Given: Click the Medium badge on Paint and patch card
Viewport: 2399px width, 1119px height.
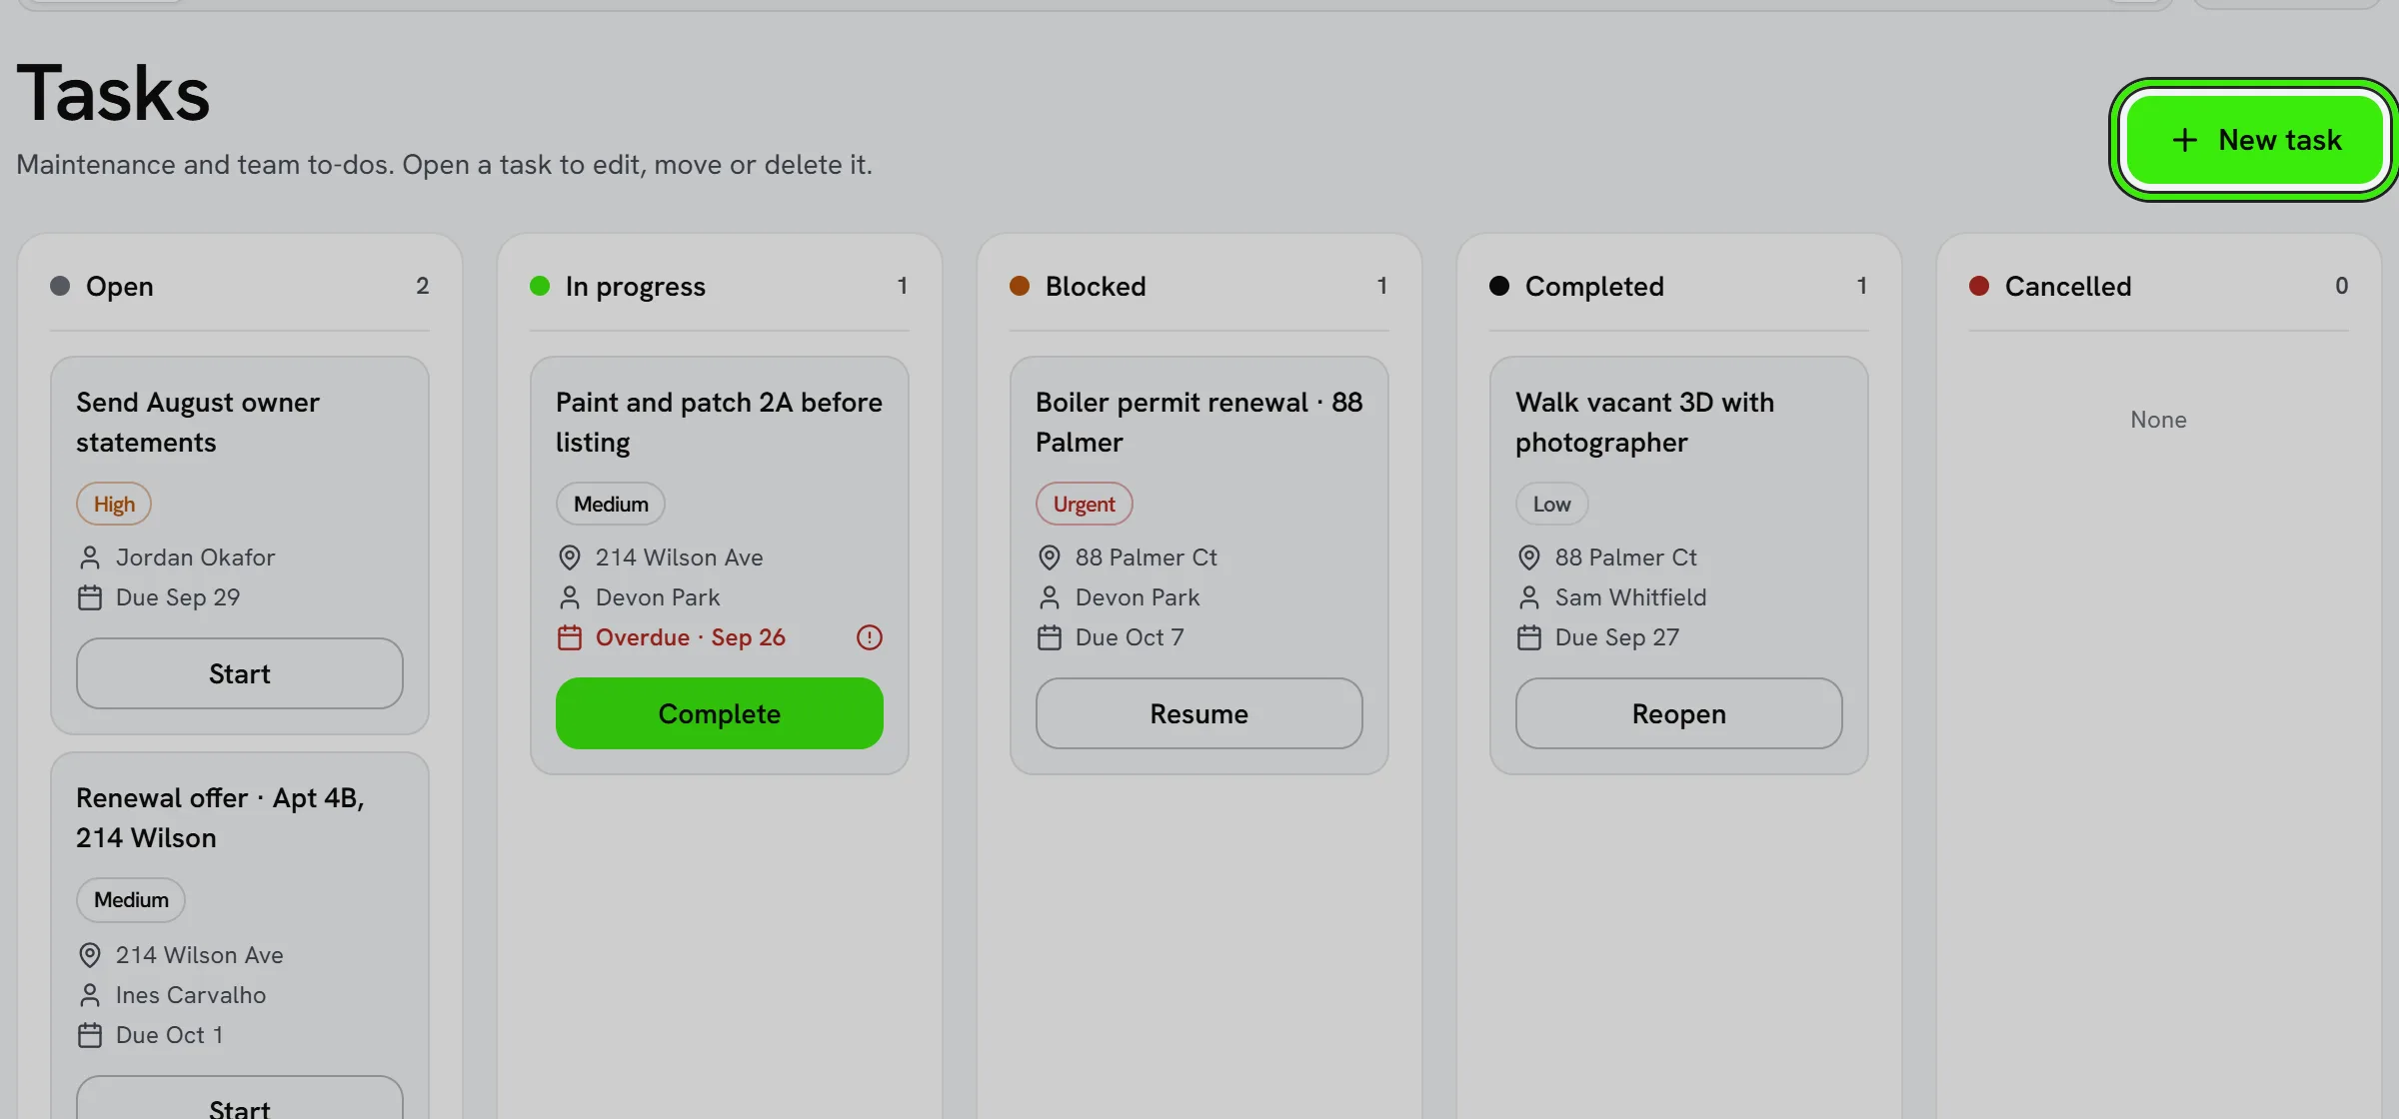Looking at the screenshot, I should [611, 504].
